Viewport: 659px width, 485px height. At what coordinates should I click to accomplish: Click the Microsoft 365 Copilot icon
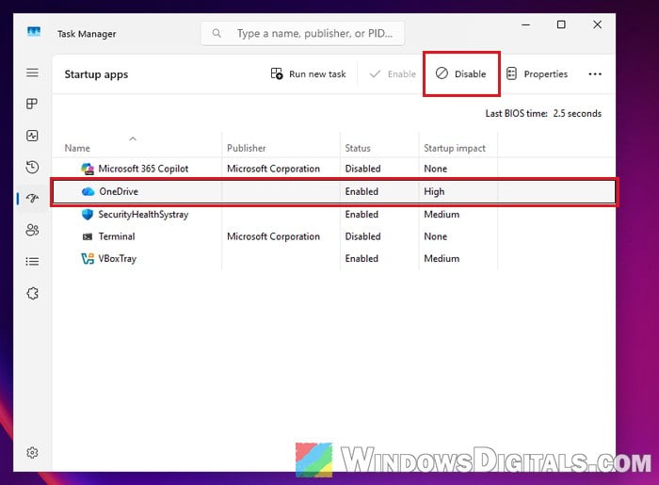88,169
